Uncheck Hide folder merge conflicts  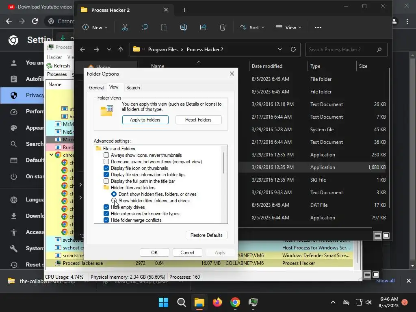(x=106, y=220)
